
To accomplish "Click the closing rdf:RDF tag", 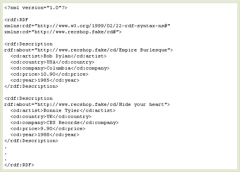I will tap(19, 165).
